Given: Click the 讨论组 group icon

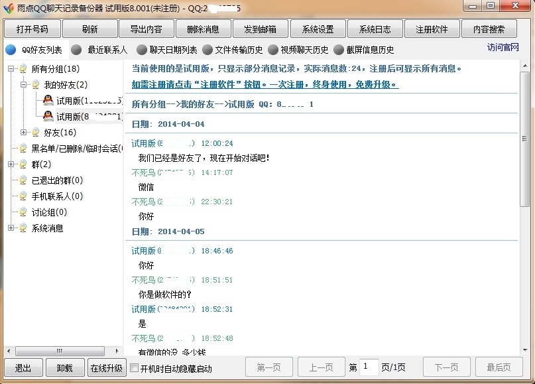Looking at the screenshot, I should click(23, 212).
